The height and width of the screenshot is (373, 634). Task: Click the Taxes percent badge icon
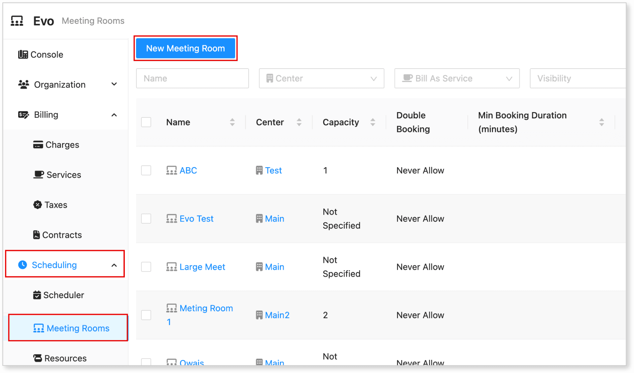(38, 205)
